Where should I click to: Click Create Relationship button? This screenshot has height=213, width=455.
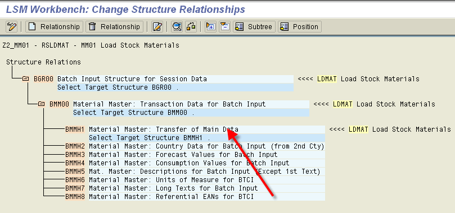[x=54, y=26]
